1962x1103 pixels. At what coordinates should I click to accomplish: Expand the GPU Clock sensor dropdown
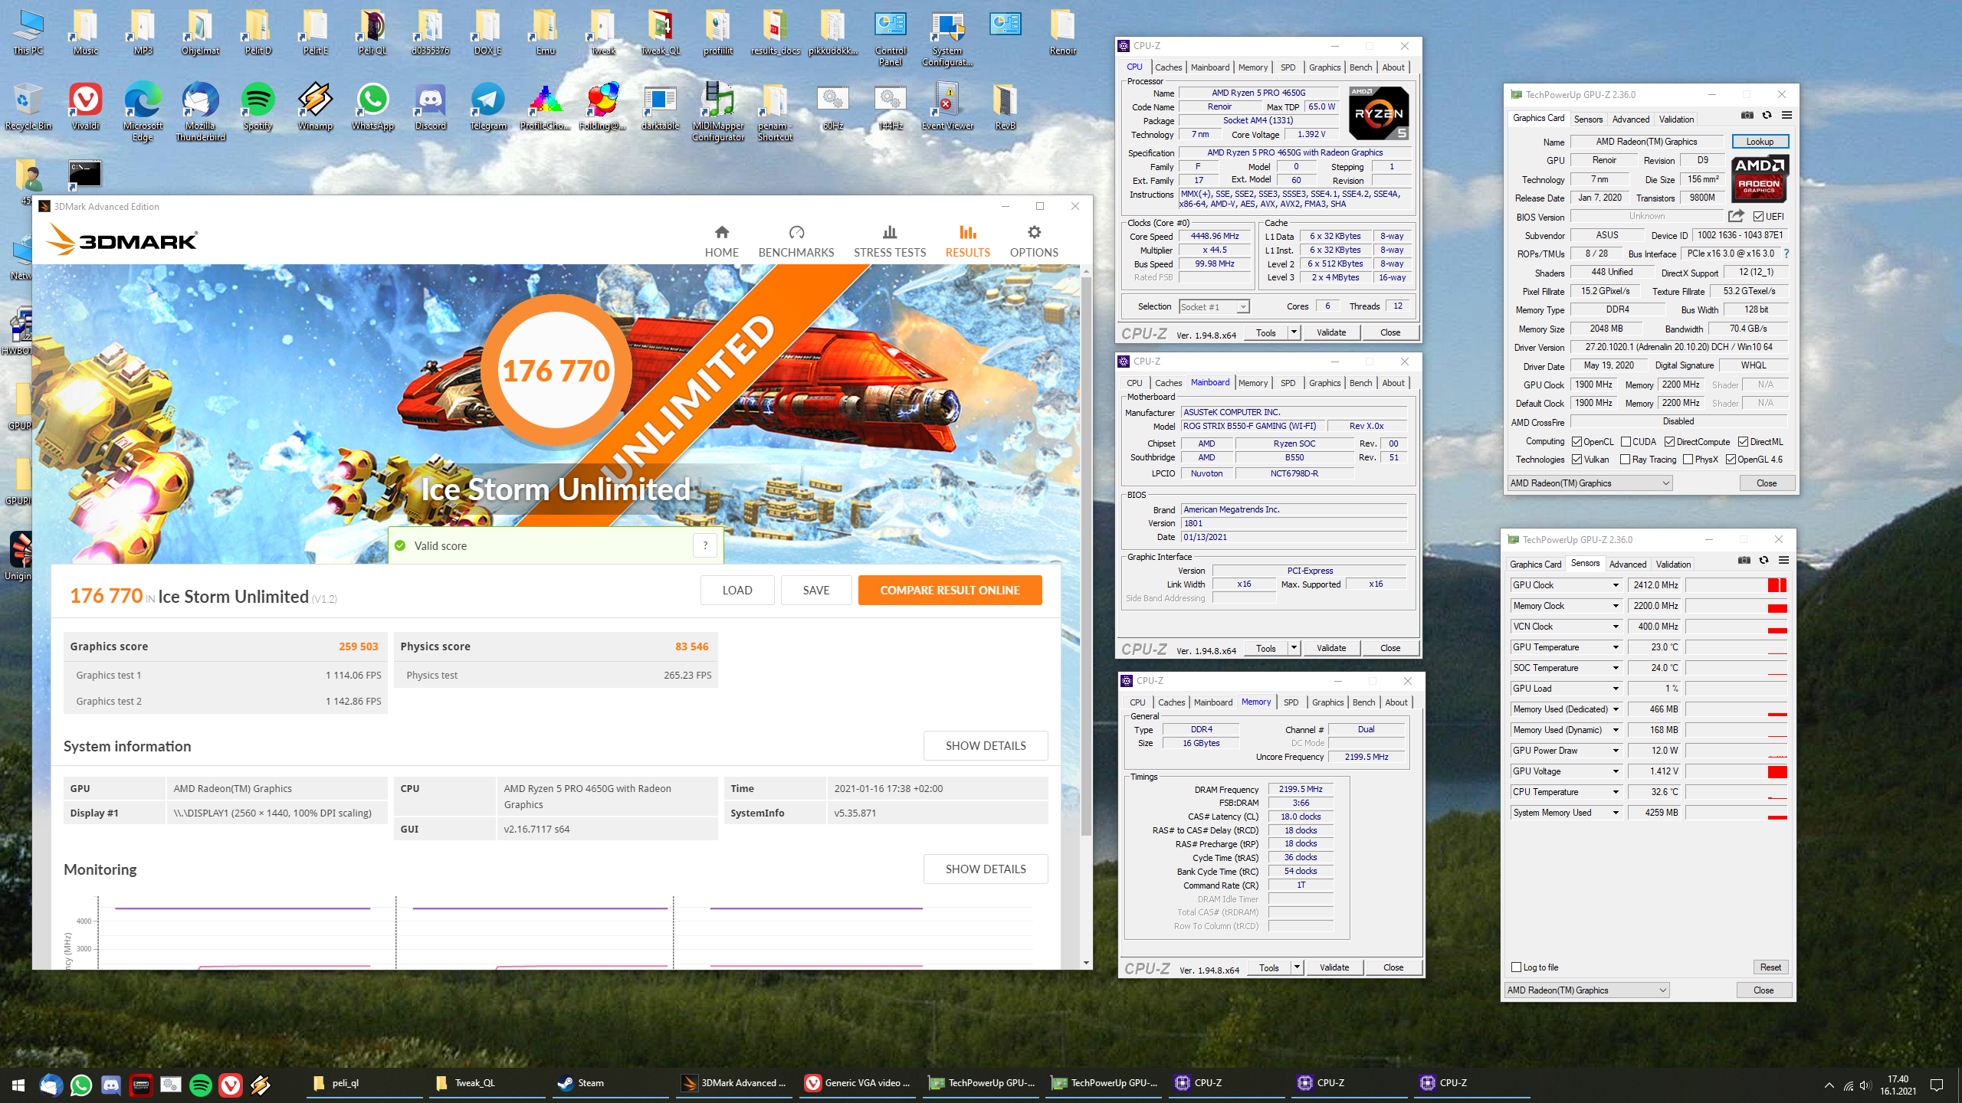click(1616, 585)
